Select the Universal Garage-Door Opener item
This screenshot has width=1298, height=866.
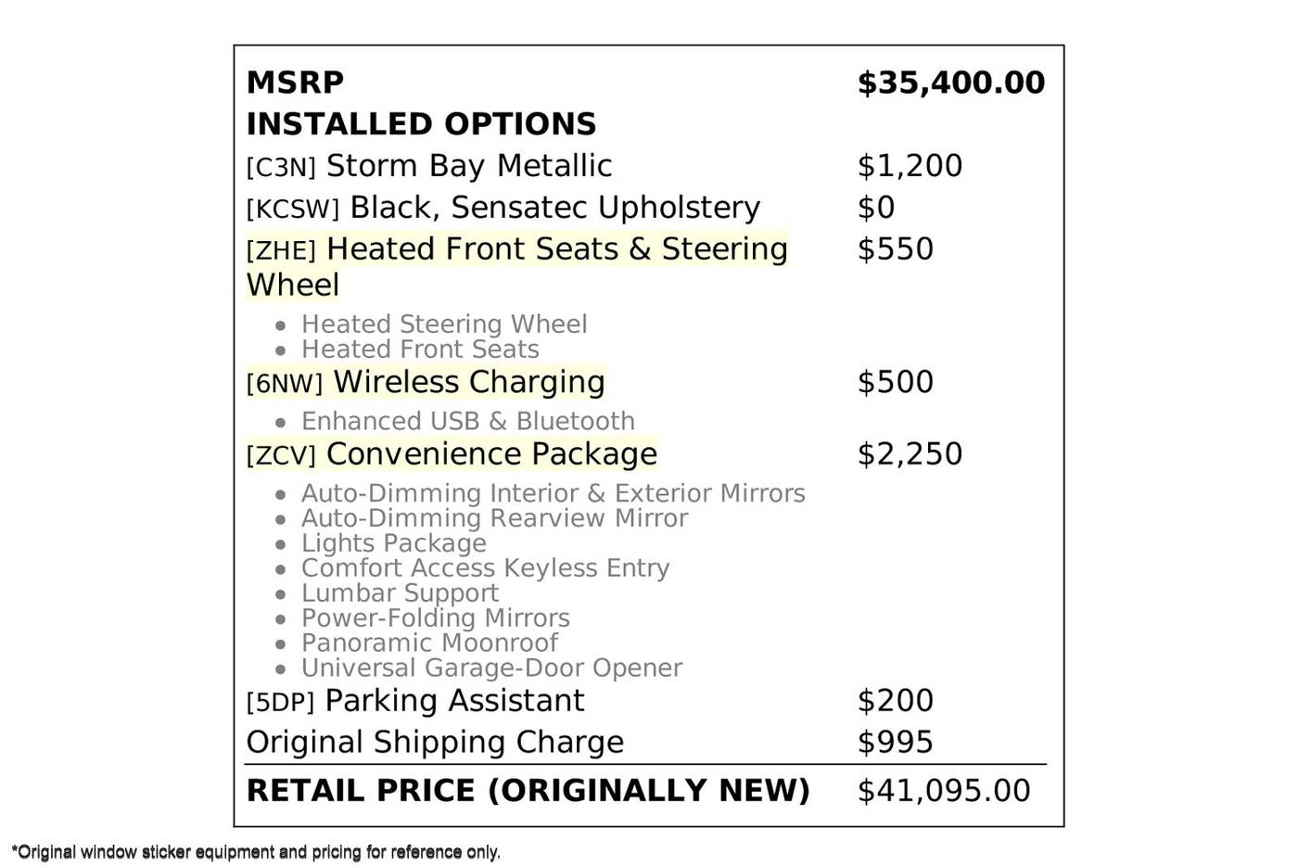pyautogui.click(x=491, y=668)
